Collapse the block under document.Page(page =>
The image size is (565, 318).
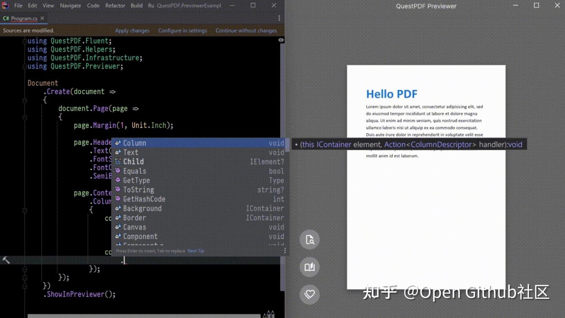[24, 117]
